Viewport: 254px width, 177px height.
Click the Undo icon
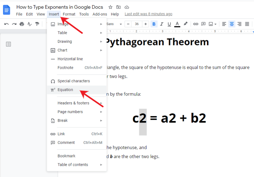click(x=6, y=24)
